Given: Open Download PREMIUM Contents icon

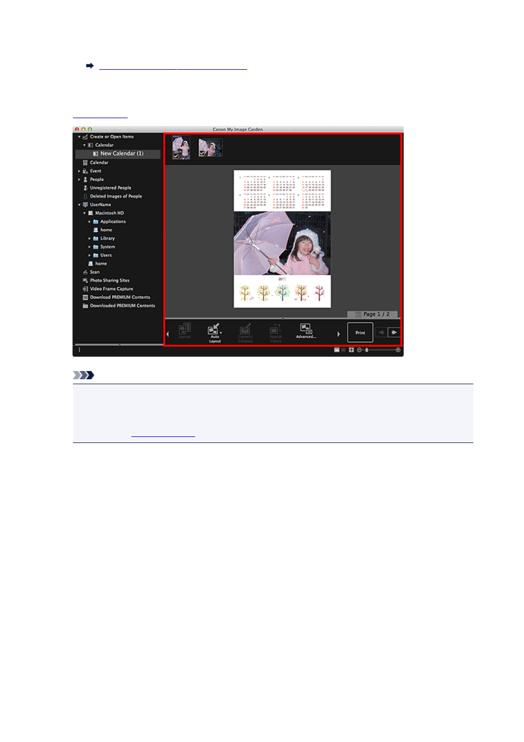Looking at the screenshot, I should (85, 297).
